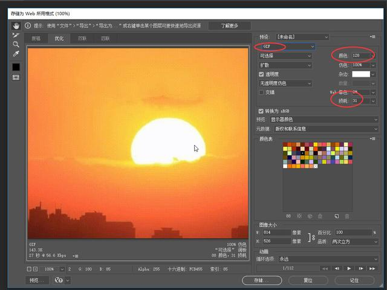Viewport: 387px width, 290px height.
Task: Step to next animation frame
Action: 360,268
